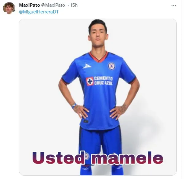Click the tattooed hand on the player's hip

click(x=120, y=111)
